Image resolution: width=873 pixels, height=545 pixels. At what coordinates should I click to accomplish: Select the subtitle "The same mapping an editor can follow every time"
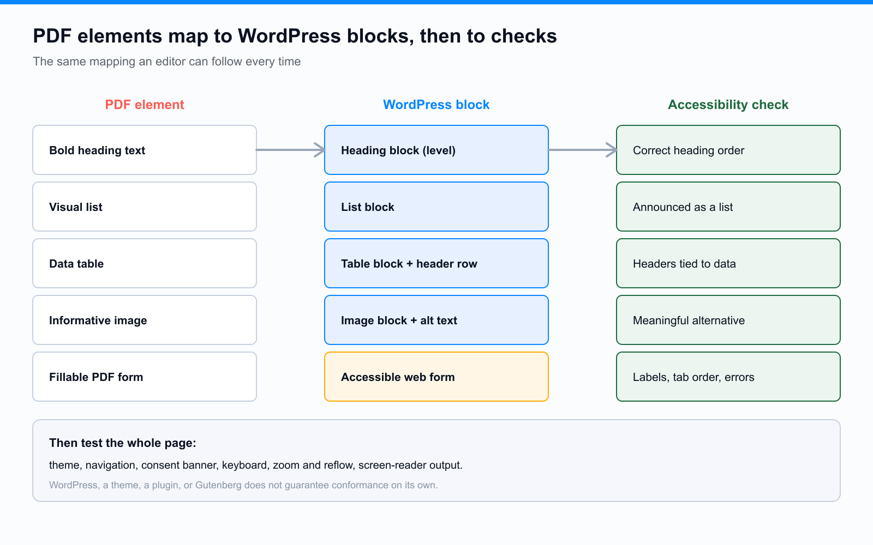(166, 62)
